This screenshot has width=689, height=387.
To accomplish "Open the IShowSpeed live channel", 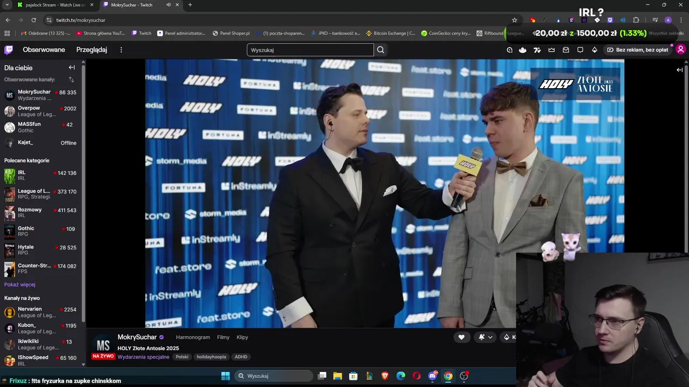I will pyautogui.click(x=41, y=360).
